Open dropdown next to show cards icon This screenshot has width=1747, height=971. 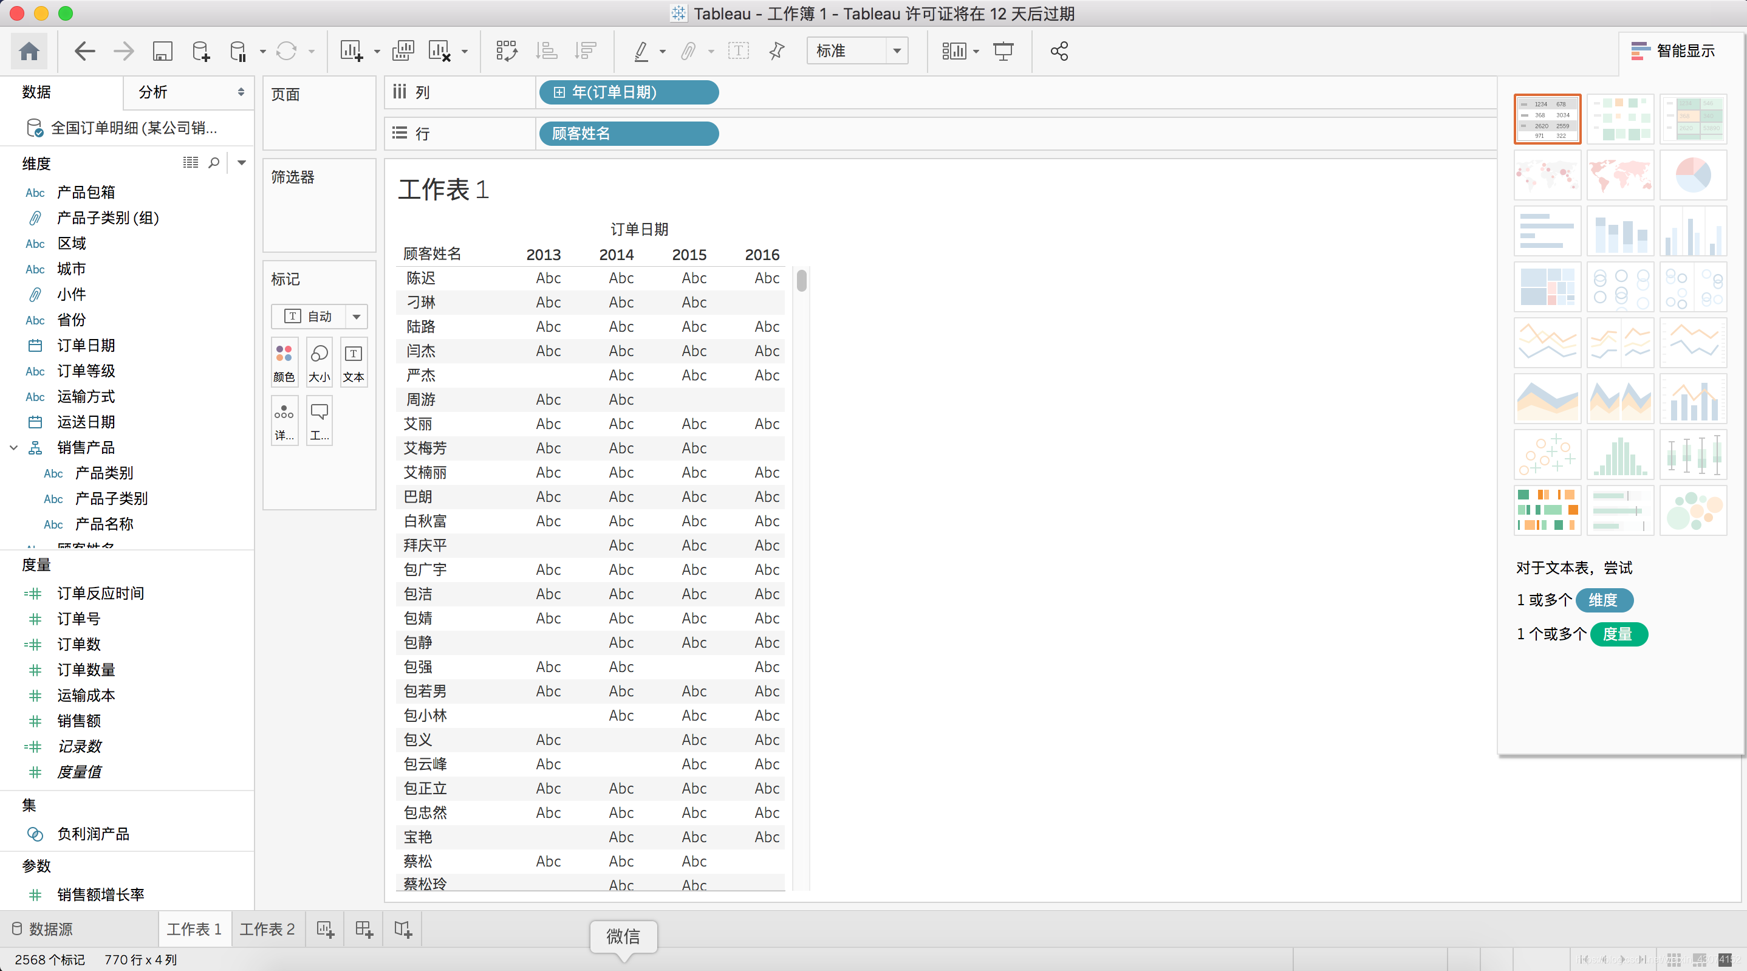pyautogui.click(x=976, y=52)
